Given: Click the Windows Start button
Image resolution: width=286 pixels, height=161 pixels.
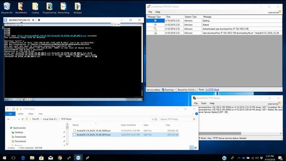Looking at the screenshot, I should pyautogui.click(x=4, y=158).
